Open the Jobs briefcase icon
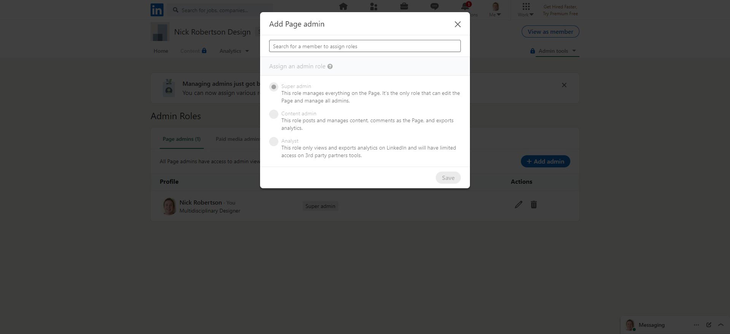 tap(404, 6)
